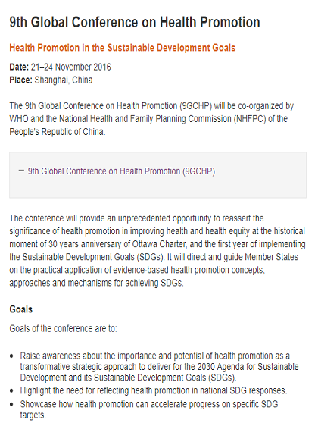Click the page title 9th Global Conference heading
The height and width of the screenshot is (423, 318).
pyautogui.click(x=135, y=22)
